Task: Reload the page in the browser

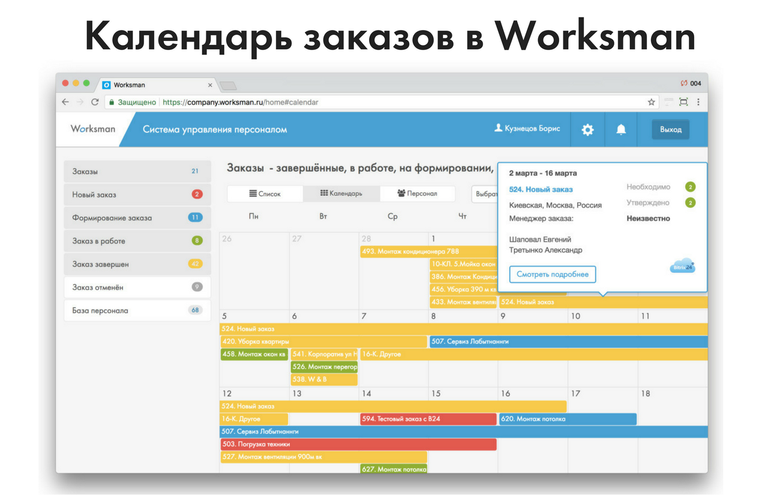Action: [x=95, y=102]
